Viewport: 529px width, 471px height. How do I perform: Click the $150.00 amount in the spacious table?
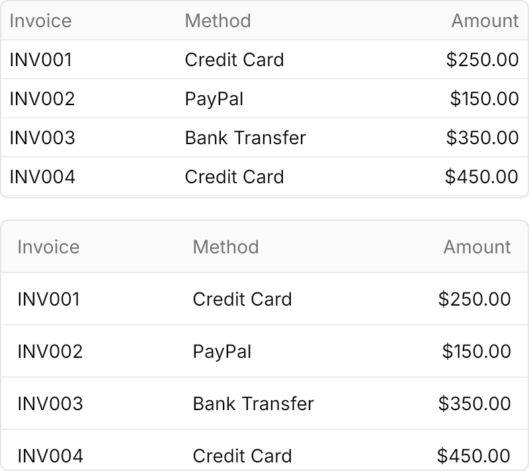click(476, 351)
